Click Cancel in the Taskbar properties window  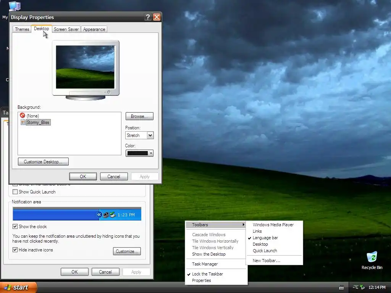(x=105, y=272)
